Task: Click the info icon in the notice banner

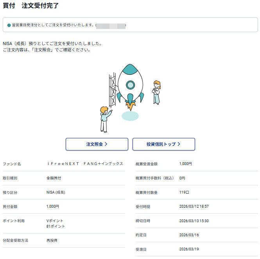Action: [x=9, y=25]
